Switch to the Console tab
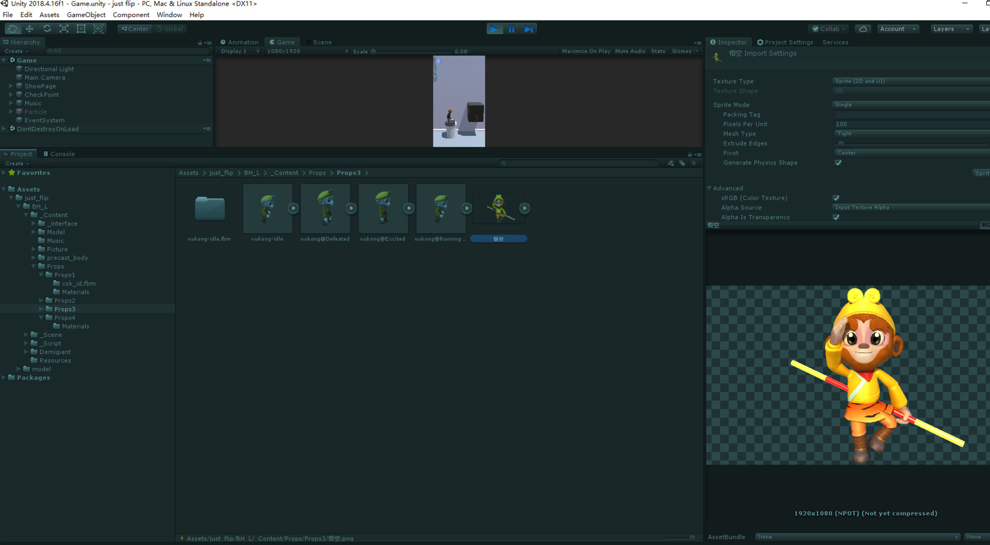The image size is (990, 545). click(x=59, y=154)
